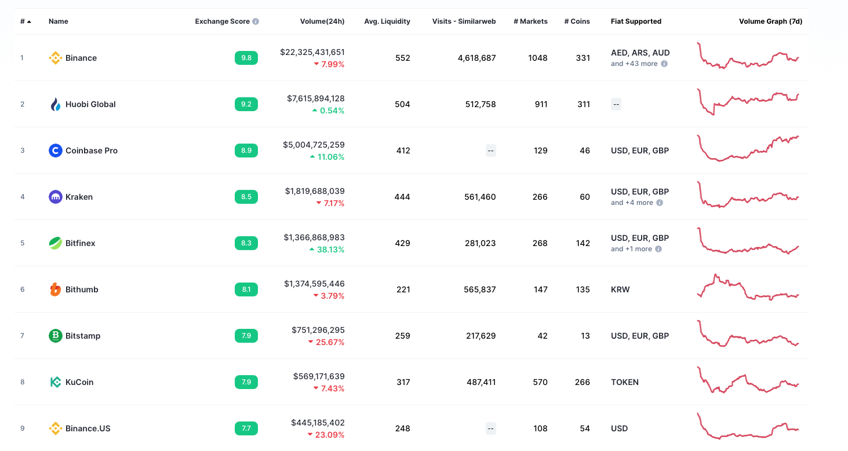
Task: Click the Kraken purple logo icon
Action: 55,197
